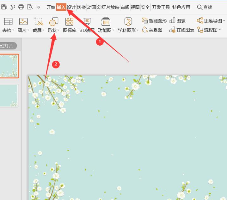Click the 图片 picture icon
Viewport: 227px width, 200px height.
(x=23, y=21)
